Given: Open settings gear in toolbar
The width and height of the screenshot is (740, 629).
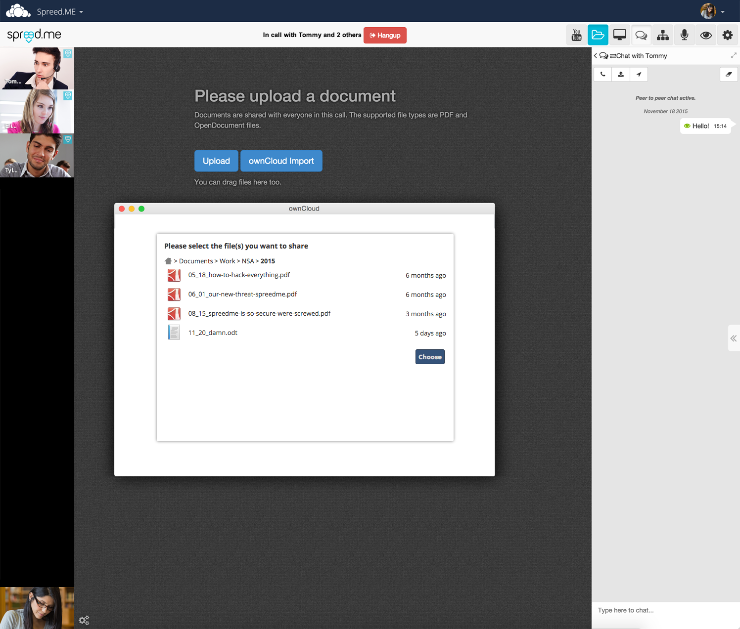Looking at the screenshot, I should tap(728, 35).
